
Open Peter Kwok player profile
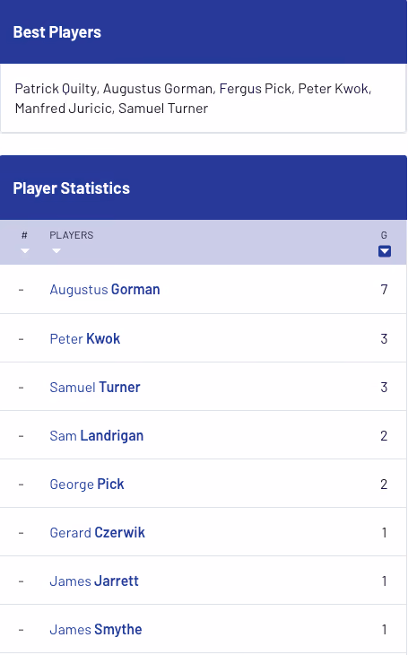(85, 338)
